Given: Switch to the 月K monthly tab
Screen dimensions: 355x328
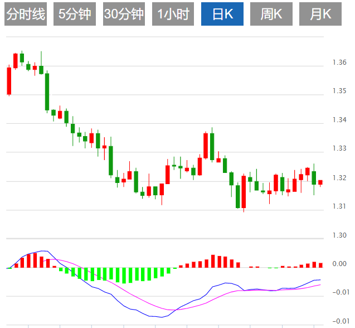Looking at the screenshot, I should tap(320, 14).
